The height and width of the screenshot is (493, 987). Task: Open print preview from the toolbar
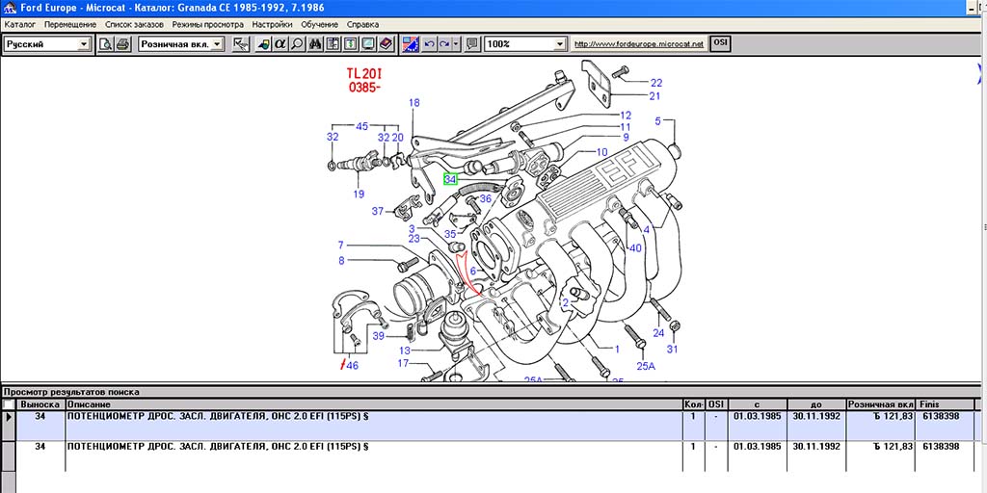(x=106, y=44)
